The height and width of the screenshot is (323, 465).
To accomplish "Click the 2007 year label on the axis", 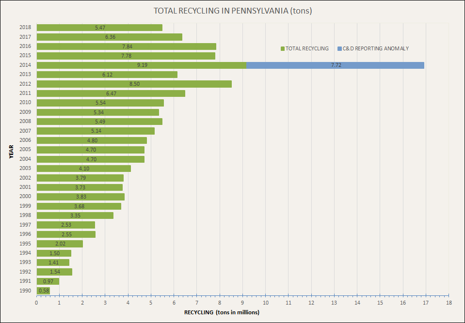I will click(26, 131).
